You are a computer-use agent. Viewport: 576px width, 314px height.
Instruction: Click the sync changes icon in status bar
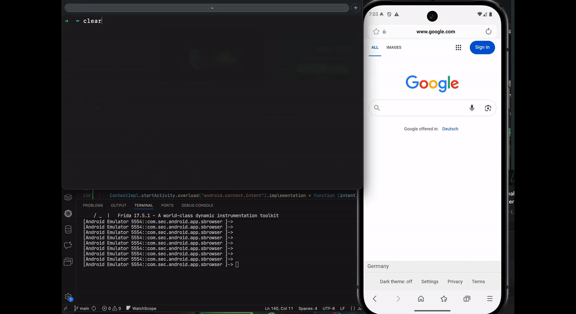point(94,309)
